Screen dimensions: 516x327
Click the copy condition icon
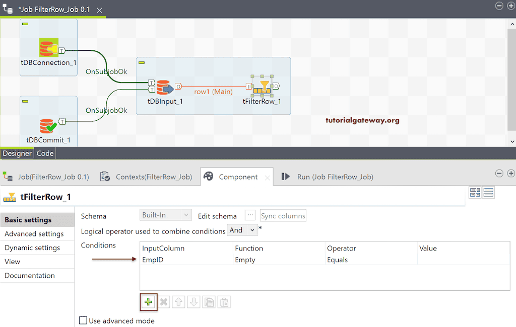(209, 302)
